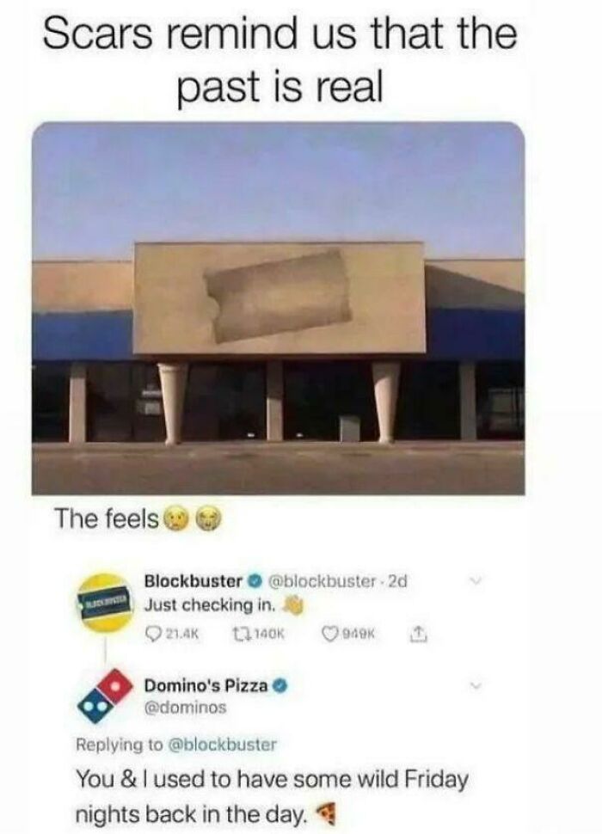Image resolution: width=602 pixels, height=834 pixels.
Task: Click Domino's Pizza verified badge
Action: click(280, 685)
